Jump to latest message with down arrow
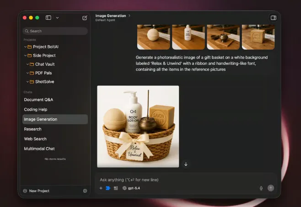The width and height of the screenshot is (301, 207). coord(186,164)
